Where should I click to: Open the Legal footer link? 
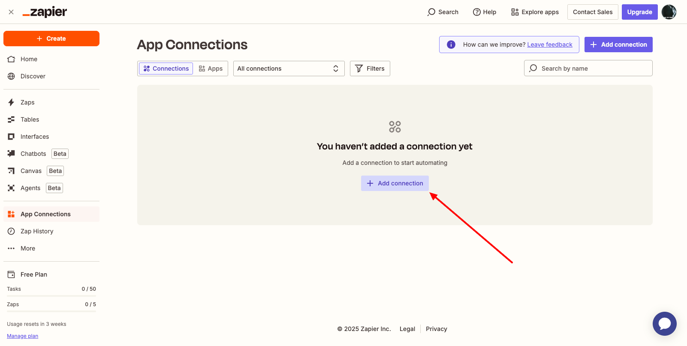tap(407, 329)
